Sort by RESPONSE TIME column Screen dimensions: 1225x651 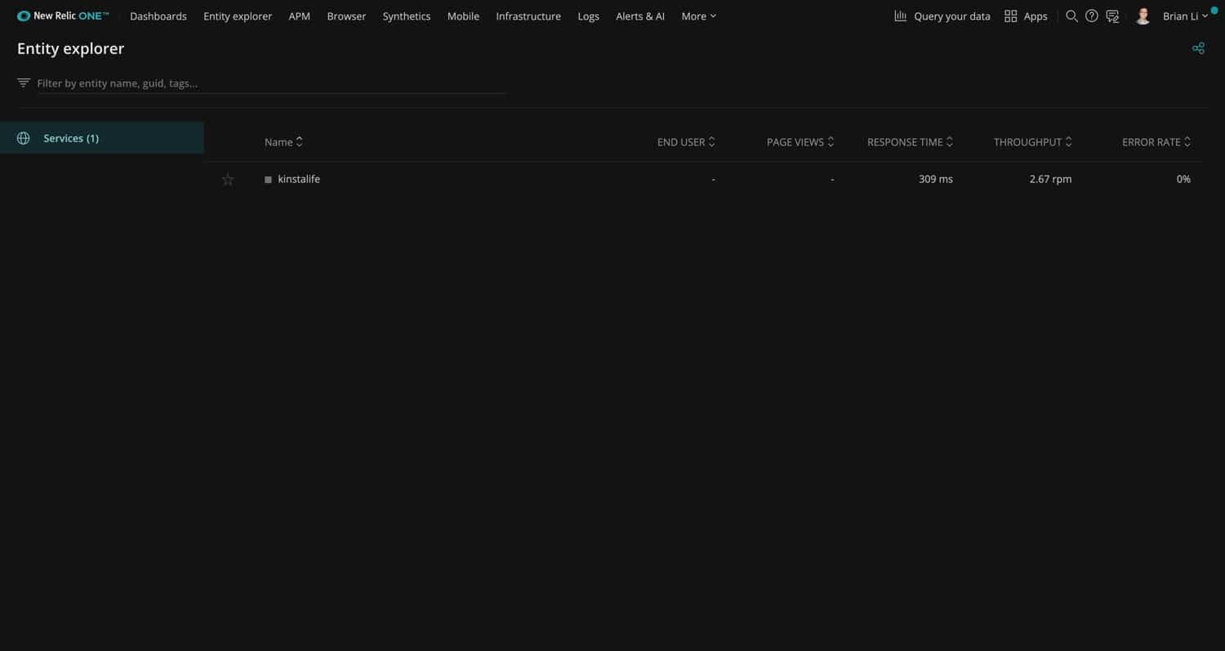(x=910, y=142)
